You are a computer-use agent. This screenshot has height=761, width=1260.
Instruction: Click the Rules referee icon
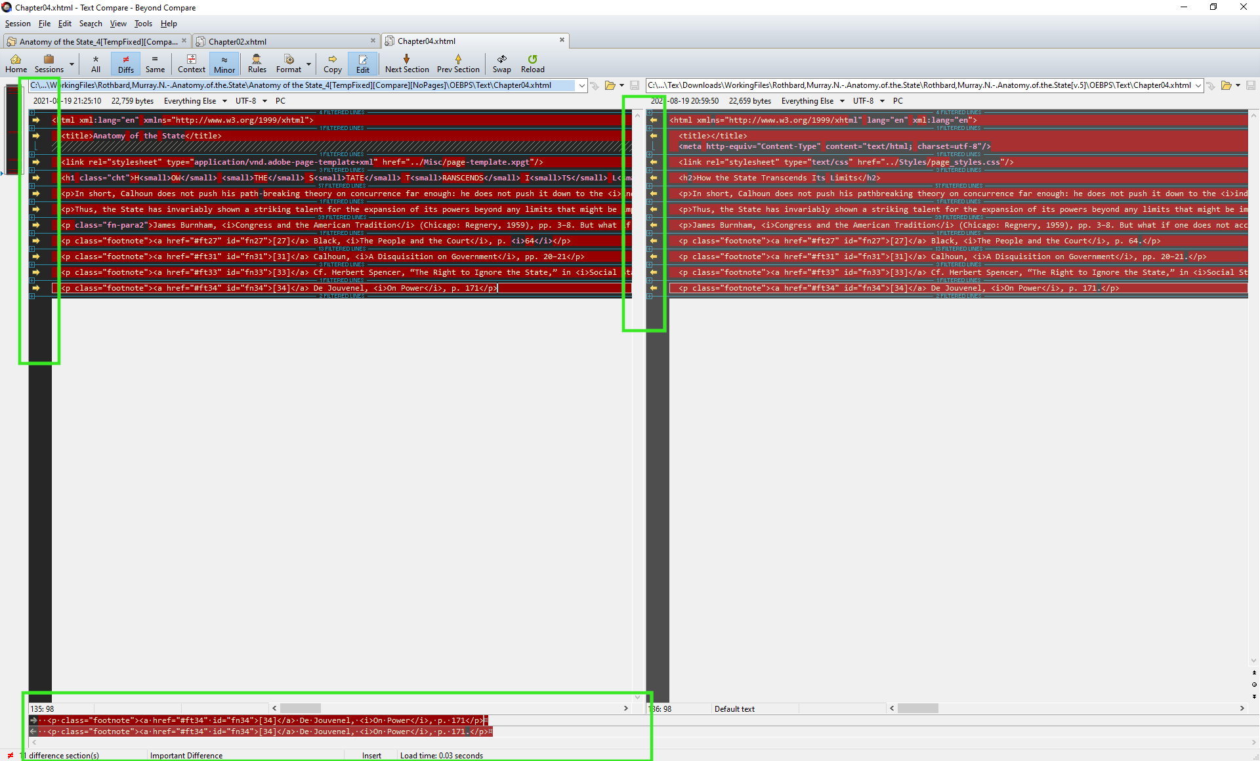(x=257, y=63)
